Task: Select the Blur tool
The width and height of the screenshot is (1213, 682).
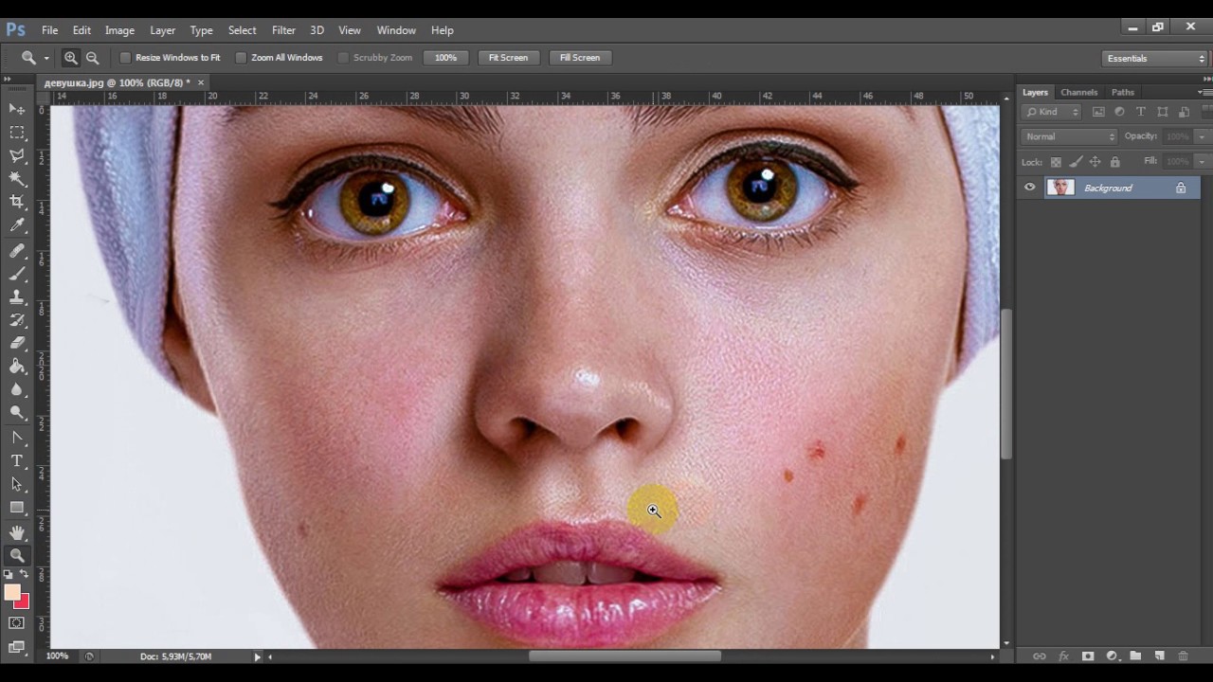Action: click(17, 389)
